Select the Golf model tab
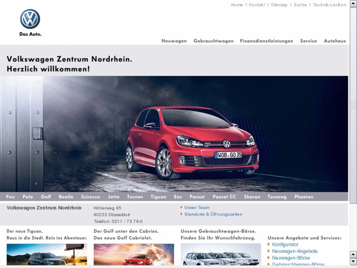 (46, 197)
